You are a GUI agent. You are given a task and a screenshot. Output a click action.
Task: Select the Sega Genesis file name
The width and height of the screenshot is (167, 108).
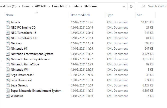(19, 85)
